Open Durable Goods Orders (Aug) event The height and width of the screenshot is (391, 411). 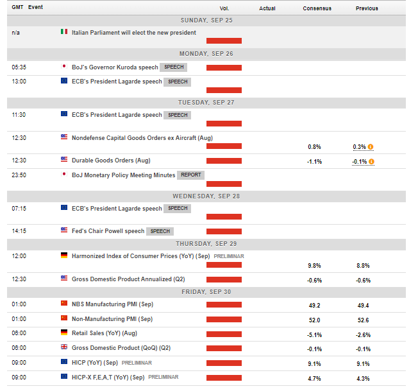point(111,161)
